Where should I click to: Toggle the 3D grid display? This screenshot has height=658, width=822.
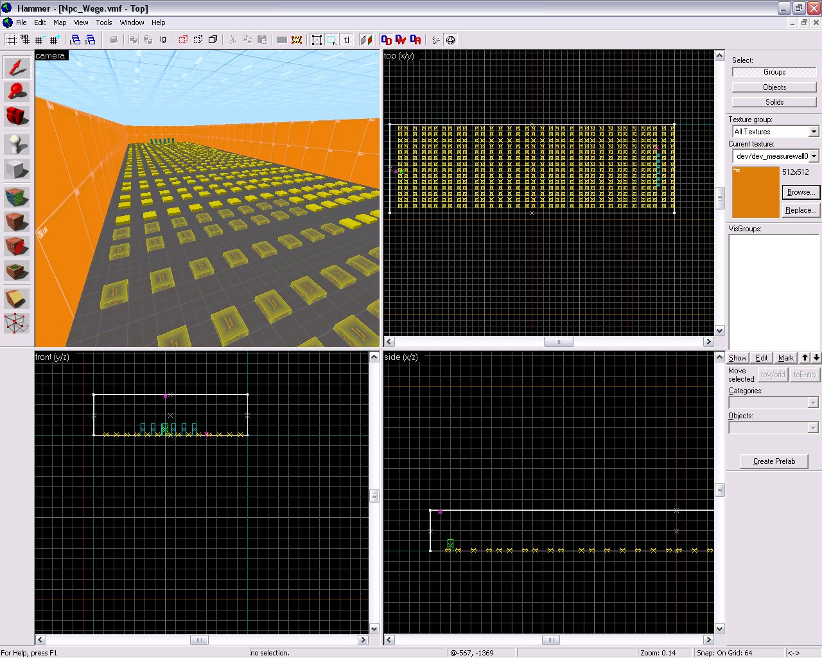tap(25, 40)
